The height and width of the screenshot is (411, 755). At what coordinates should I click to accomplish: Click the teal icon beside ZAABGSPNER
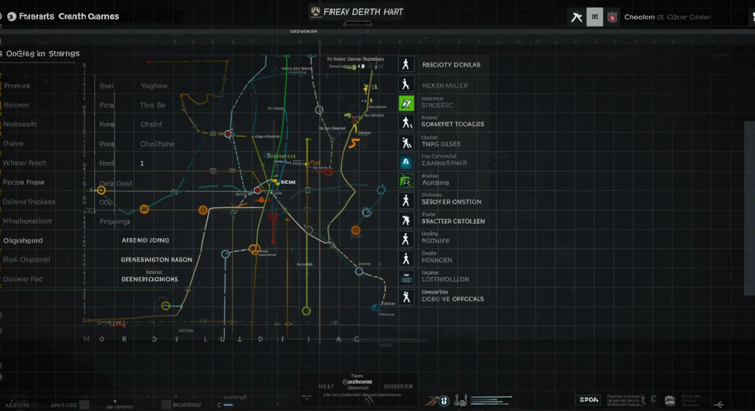click(x=406, y=162)
